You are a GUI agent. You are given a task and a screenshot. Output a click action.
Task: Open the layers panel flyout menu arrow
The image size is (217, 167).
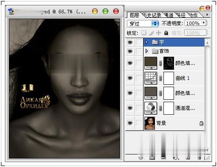(207, 15)
